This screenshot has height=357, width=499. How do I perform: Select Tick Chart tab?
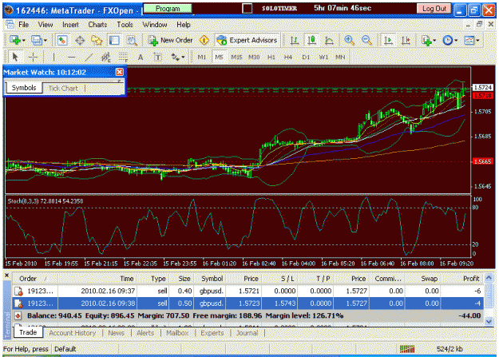63,88
